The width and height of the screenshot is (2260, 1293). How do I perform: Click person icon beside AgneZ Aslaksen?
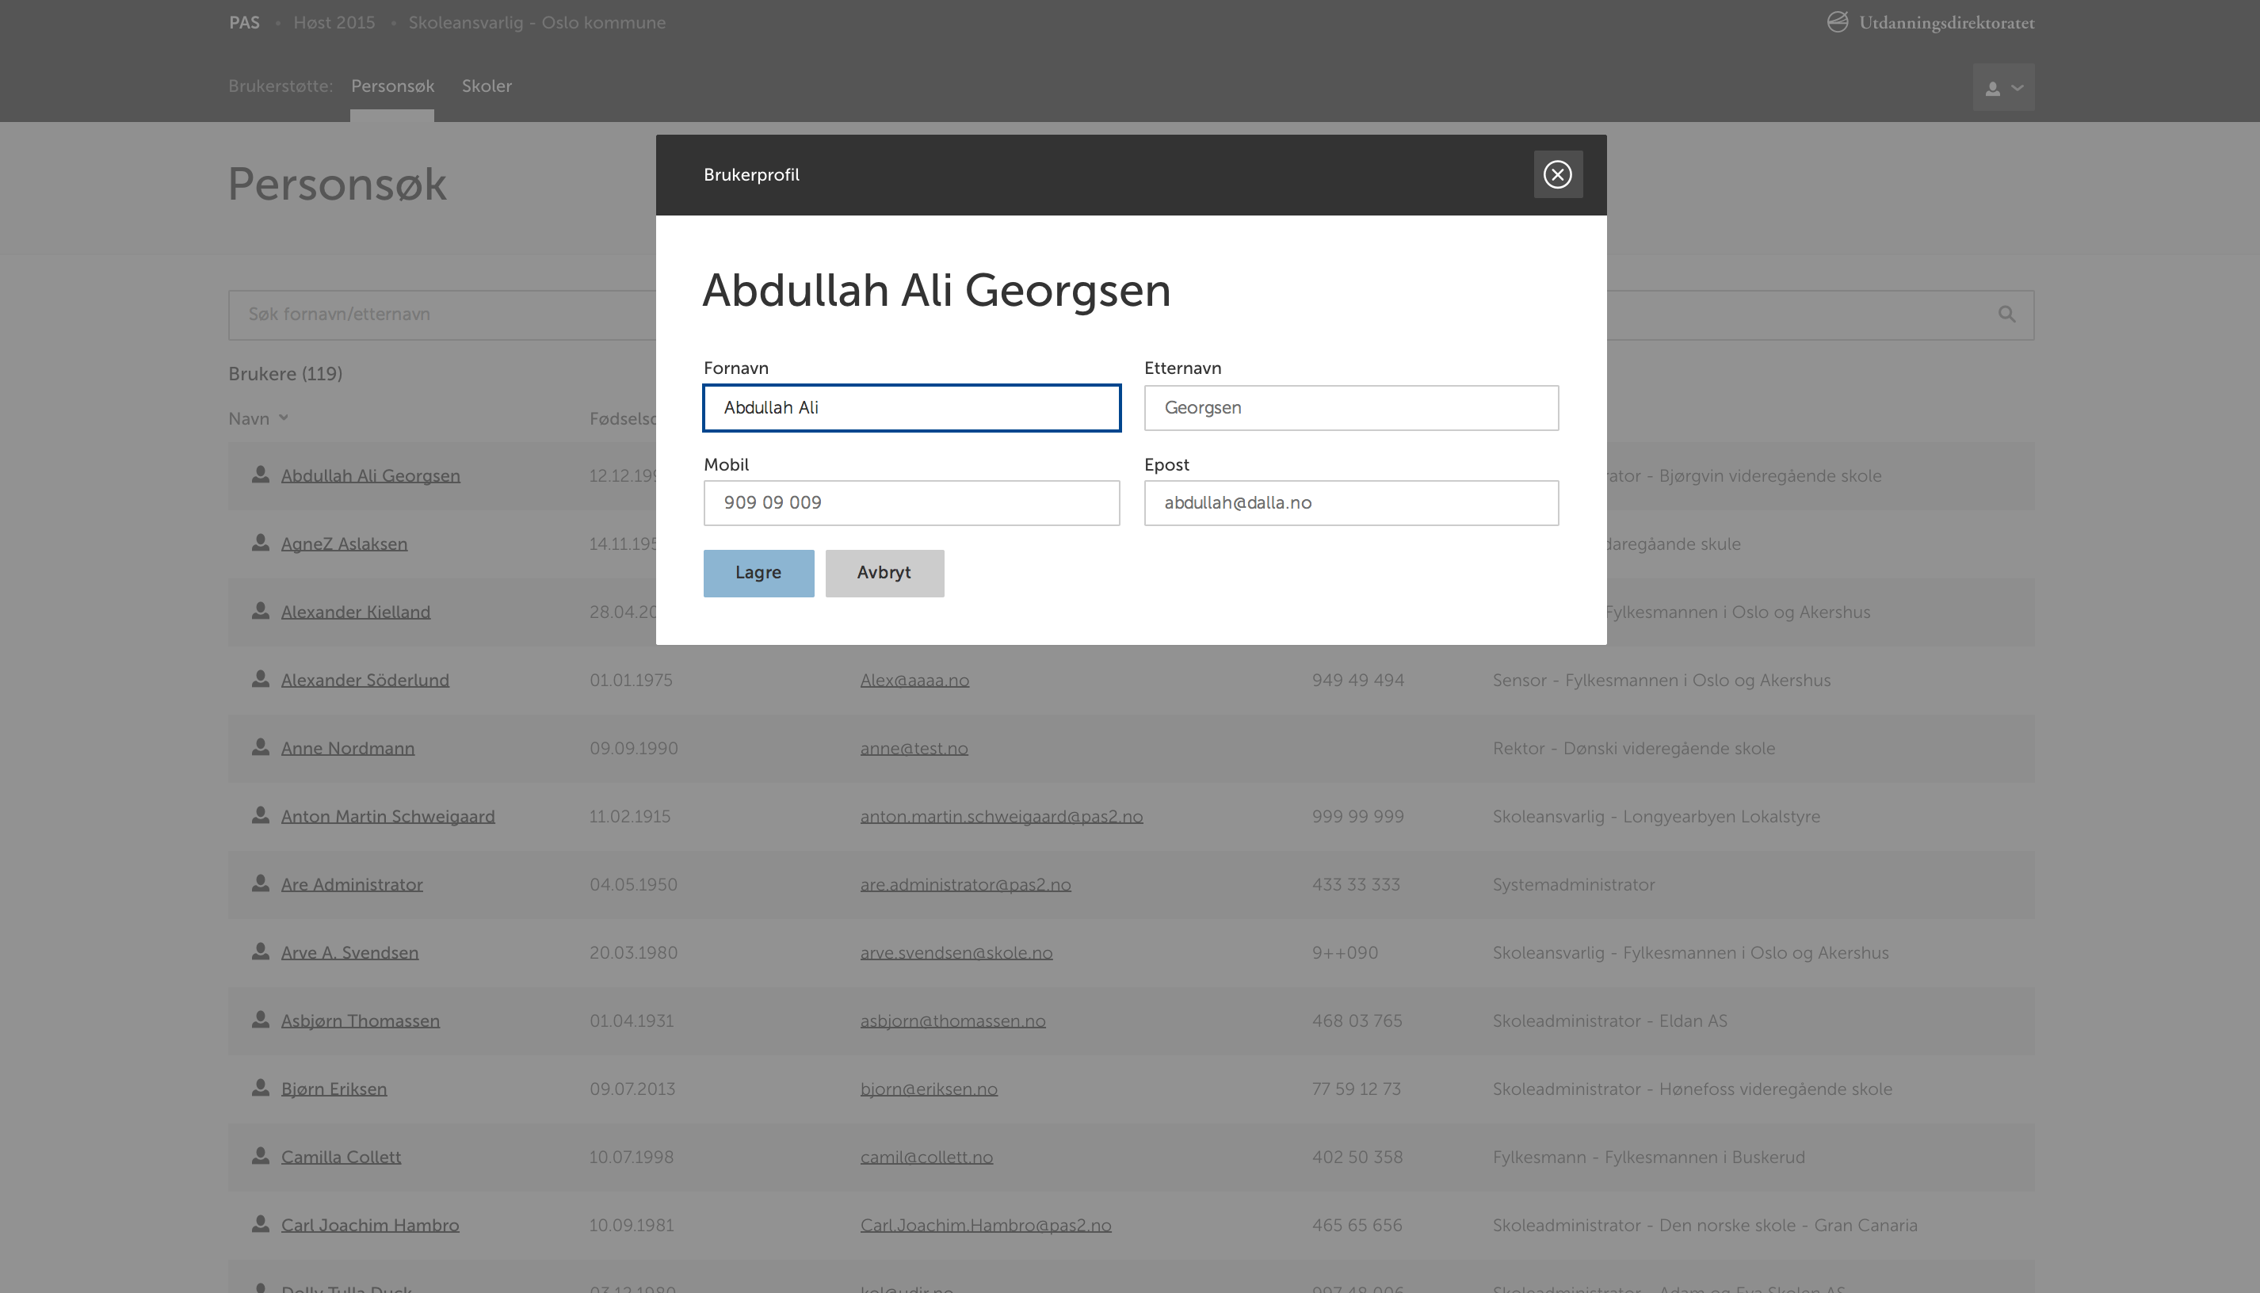[x=260, y=543]
